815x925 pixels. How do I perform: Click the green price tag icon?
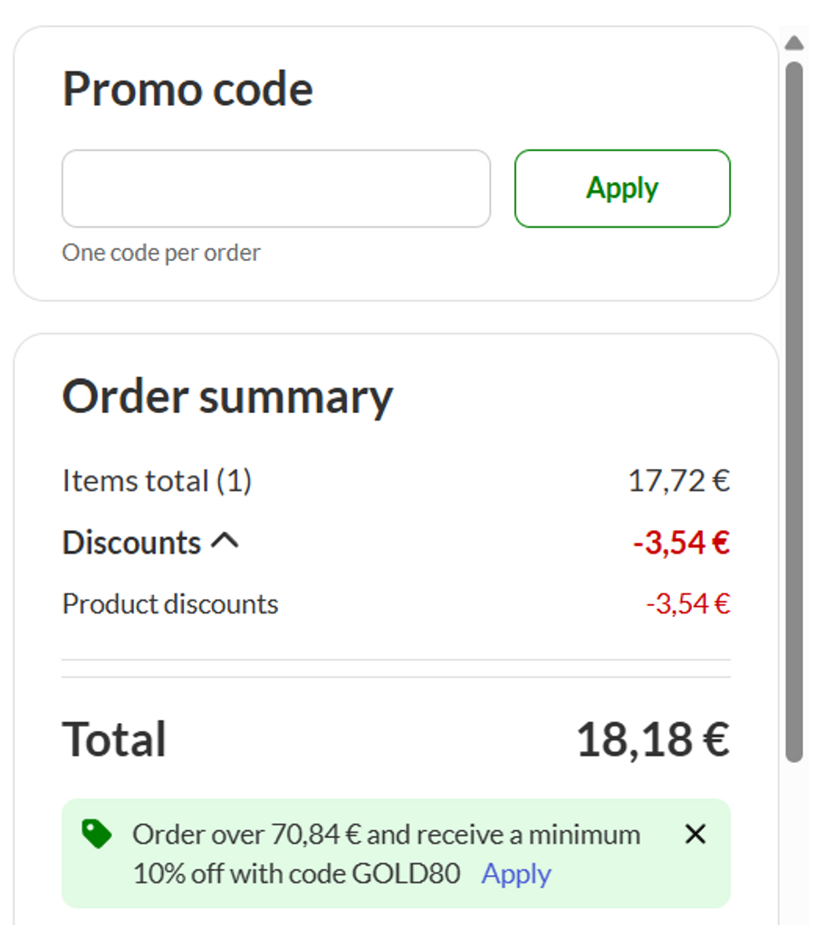pos(96,833)
